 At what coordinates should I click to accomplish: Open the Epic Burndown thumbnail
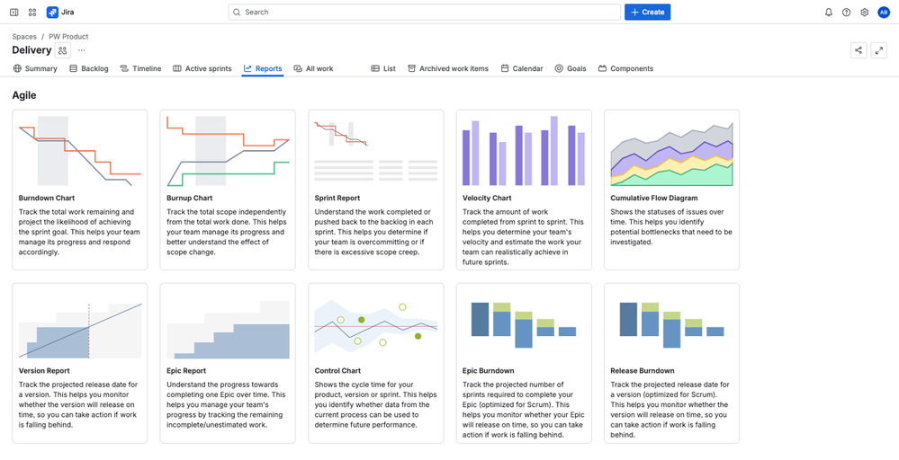click(x=524, y=324)
